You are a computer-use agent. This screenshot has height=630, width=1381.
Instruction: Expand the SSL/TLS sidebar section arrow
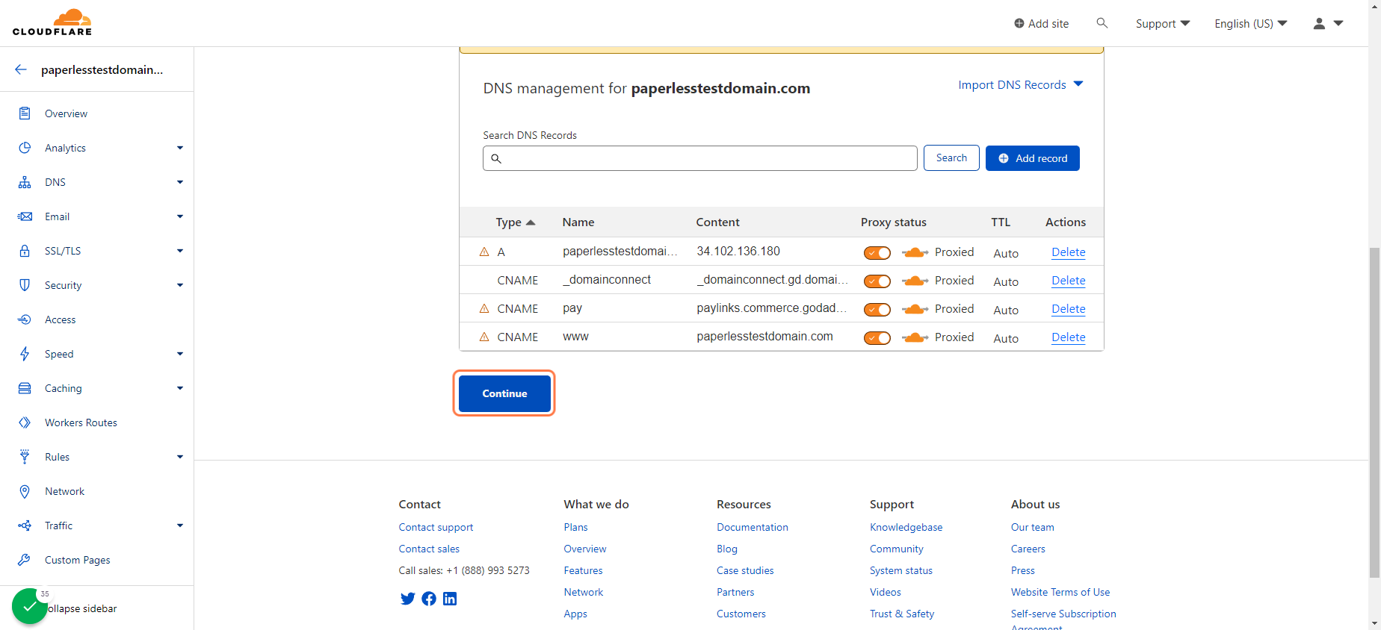pyautogui.click(x=180, y=251)
